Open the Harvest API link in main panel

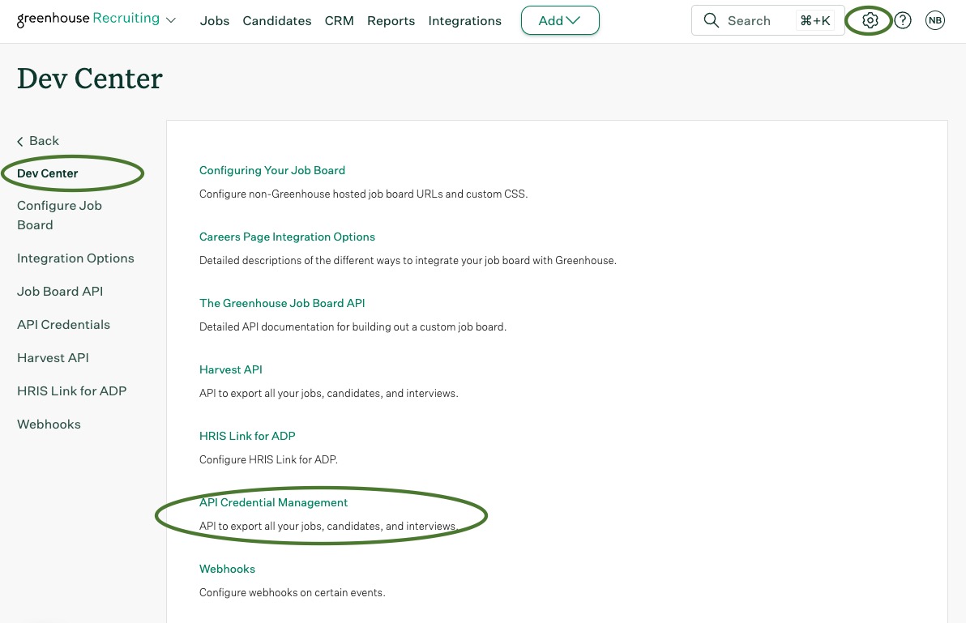tap(231, 369)
